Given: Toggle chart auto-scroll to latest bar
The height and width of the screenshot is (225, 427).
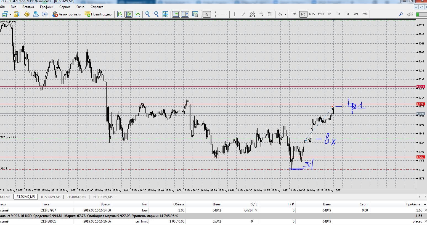Looking at the screenshot, I should [176, 14].
